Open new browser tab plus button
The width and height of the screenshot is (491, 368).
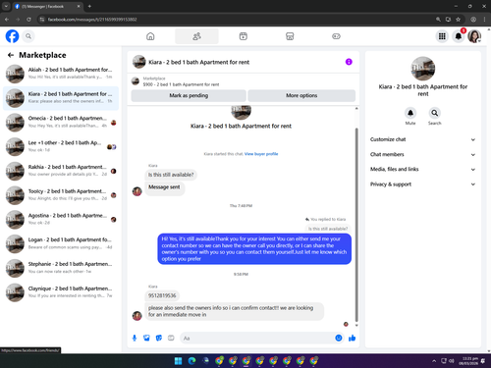pos(89,6)
